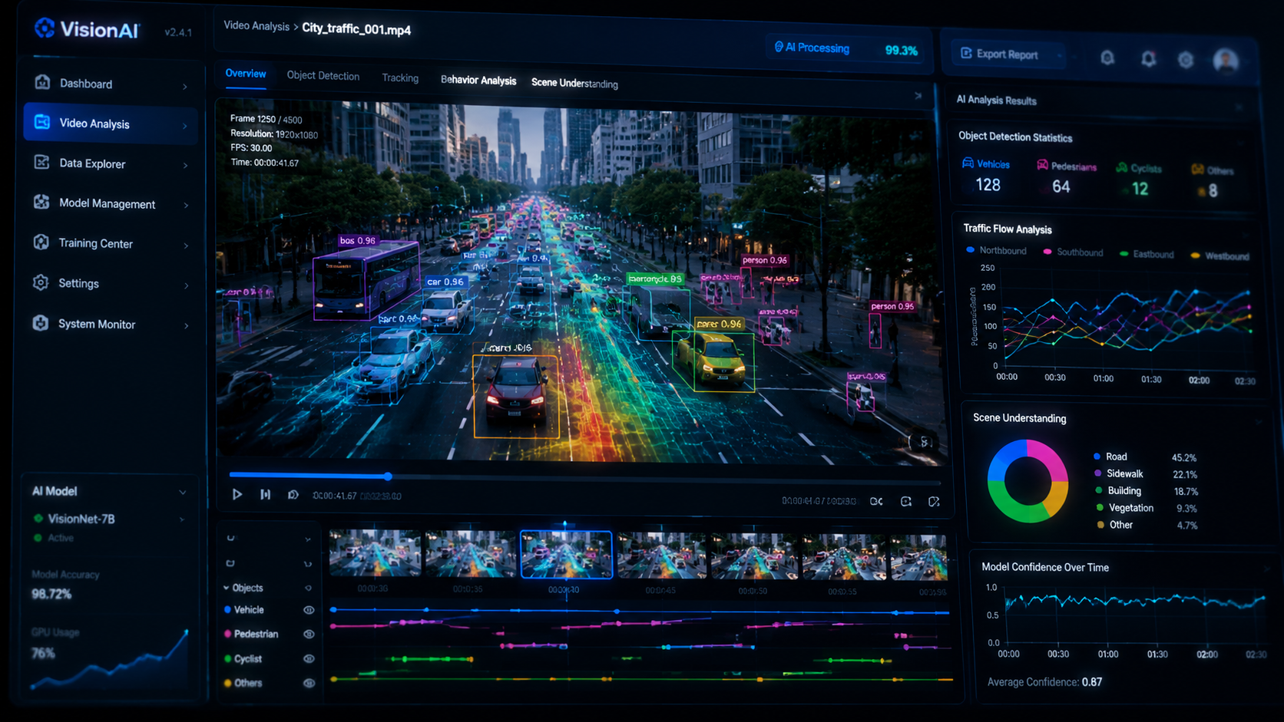Toggle Vehicle track visibility
The height and width of the screenshot is (722, 1284).
309,610
